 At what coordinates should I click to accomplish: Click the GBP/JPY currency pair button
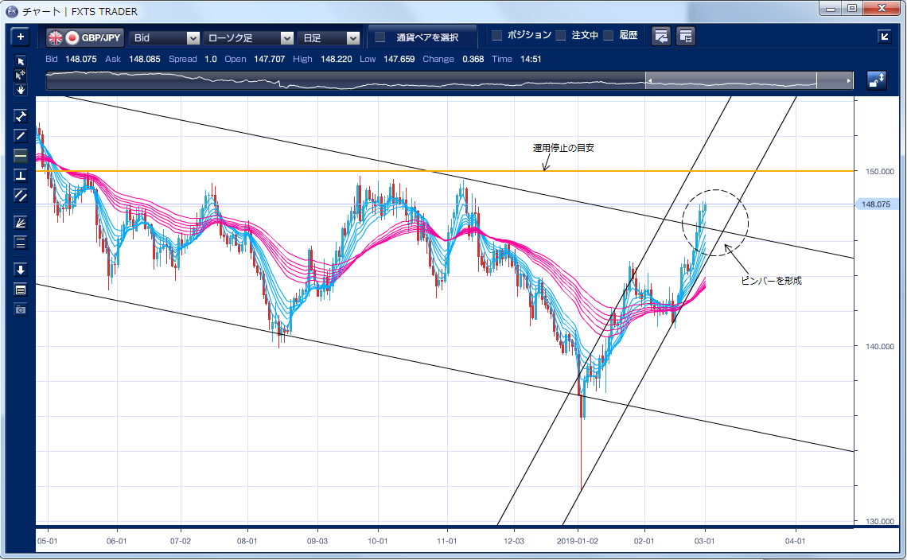coord(85,37)
